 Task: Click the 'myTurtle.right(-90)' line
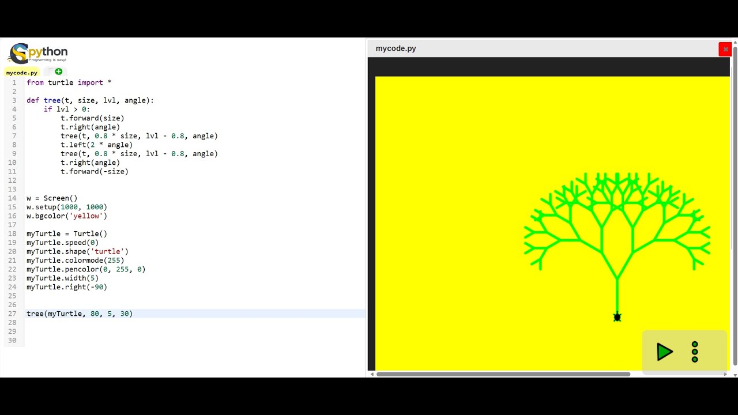67,287
